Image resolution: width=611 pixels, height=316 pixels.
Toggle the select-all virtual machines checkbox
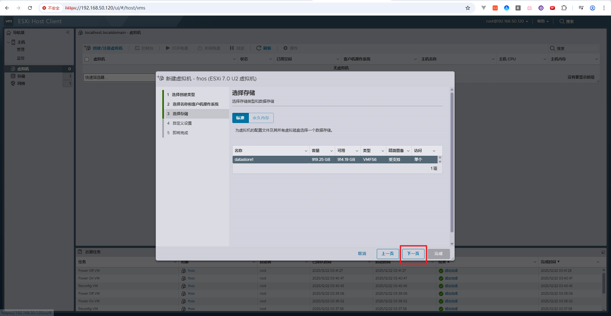(x=87, y=59)
